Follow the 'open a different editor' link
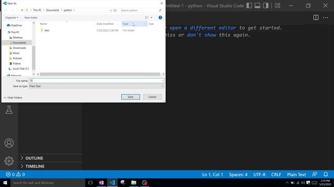 (x=202, y=28)
